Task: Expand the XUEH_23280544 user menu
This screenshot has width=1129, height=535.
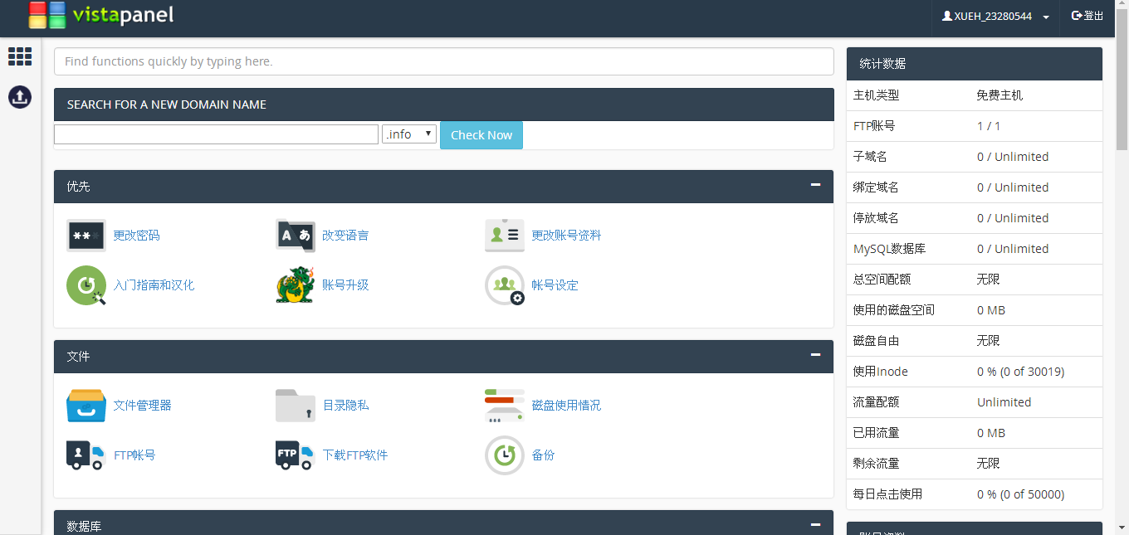Action: [995, 17]
